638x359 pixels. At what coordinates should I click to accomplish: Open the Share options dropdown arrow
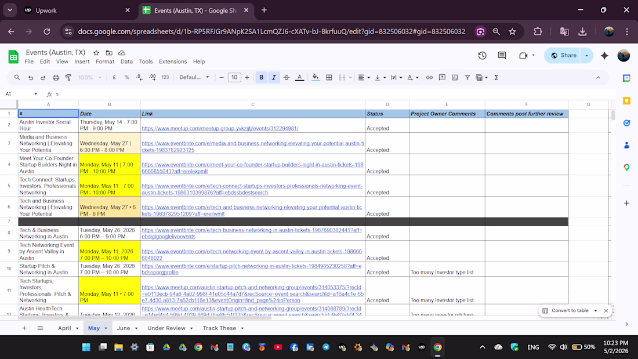point(587,56)
